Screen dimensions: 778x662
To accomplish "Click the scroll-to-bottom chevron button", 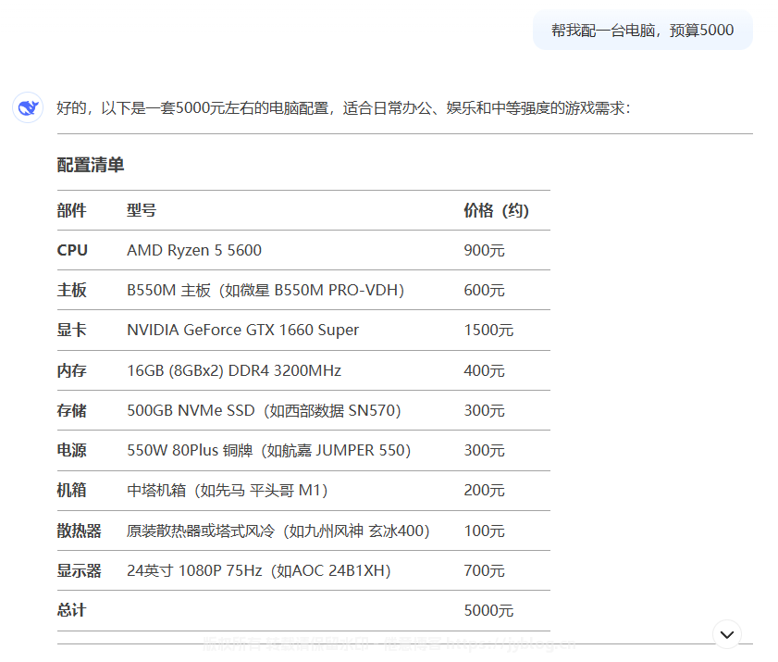I will pyautogui.click(x=727, y=634).
